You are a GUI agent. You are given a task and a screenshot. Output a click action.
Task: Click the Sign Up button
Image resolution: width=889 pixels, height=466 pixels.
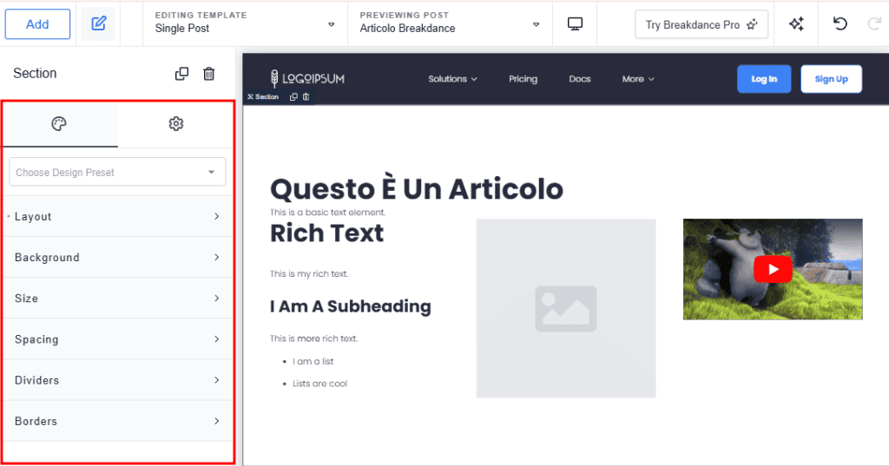(831, 79)
